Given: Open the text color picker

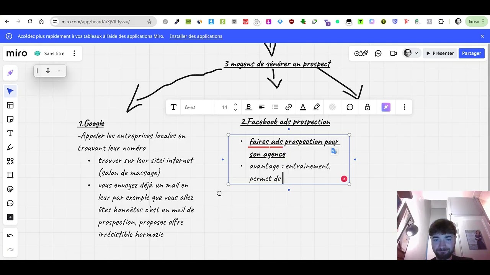Looking at the screenshot, I should click(303, 107).
